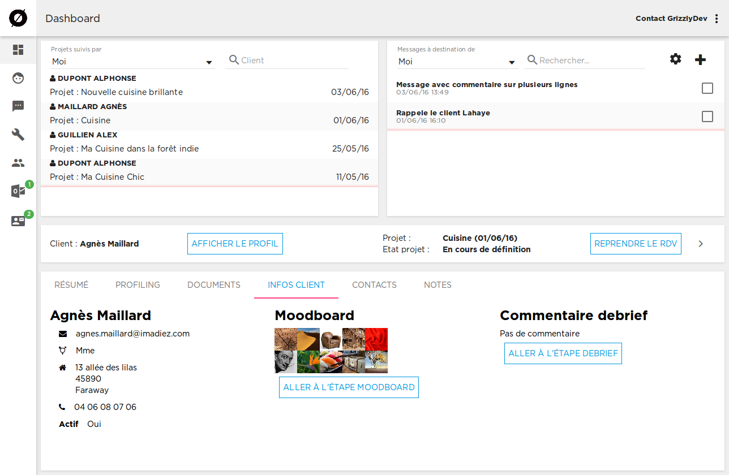Open the client face icon in sidebar
The width and height of the screenshot is (729, 475).
point(18,78)
